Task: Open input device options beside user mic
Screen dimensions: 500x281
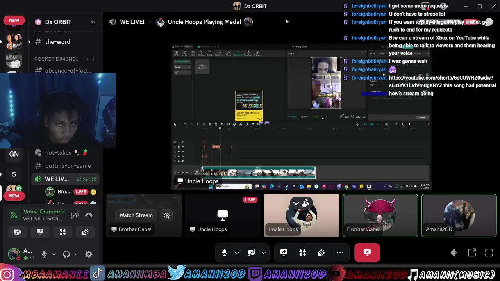Action: [54, 254]
